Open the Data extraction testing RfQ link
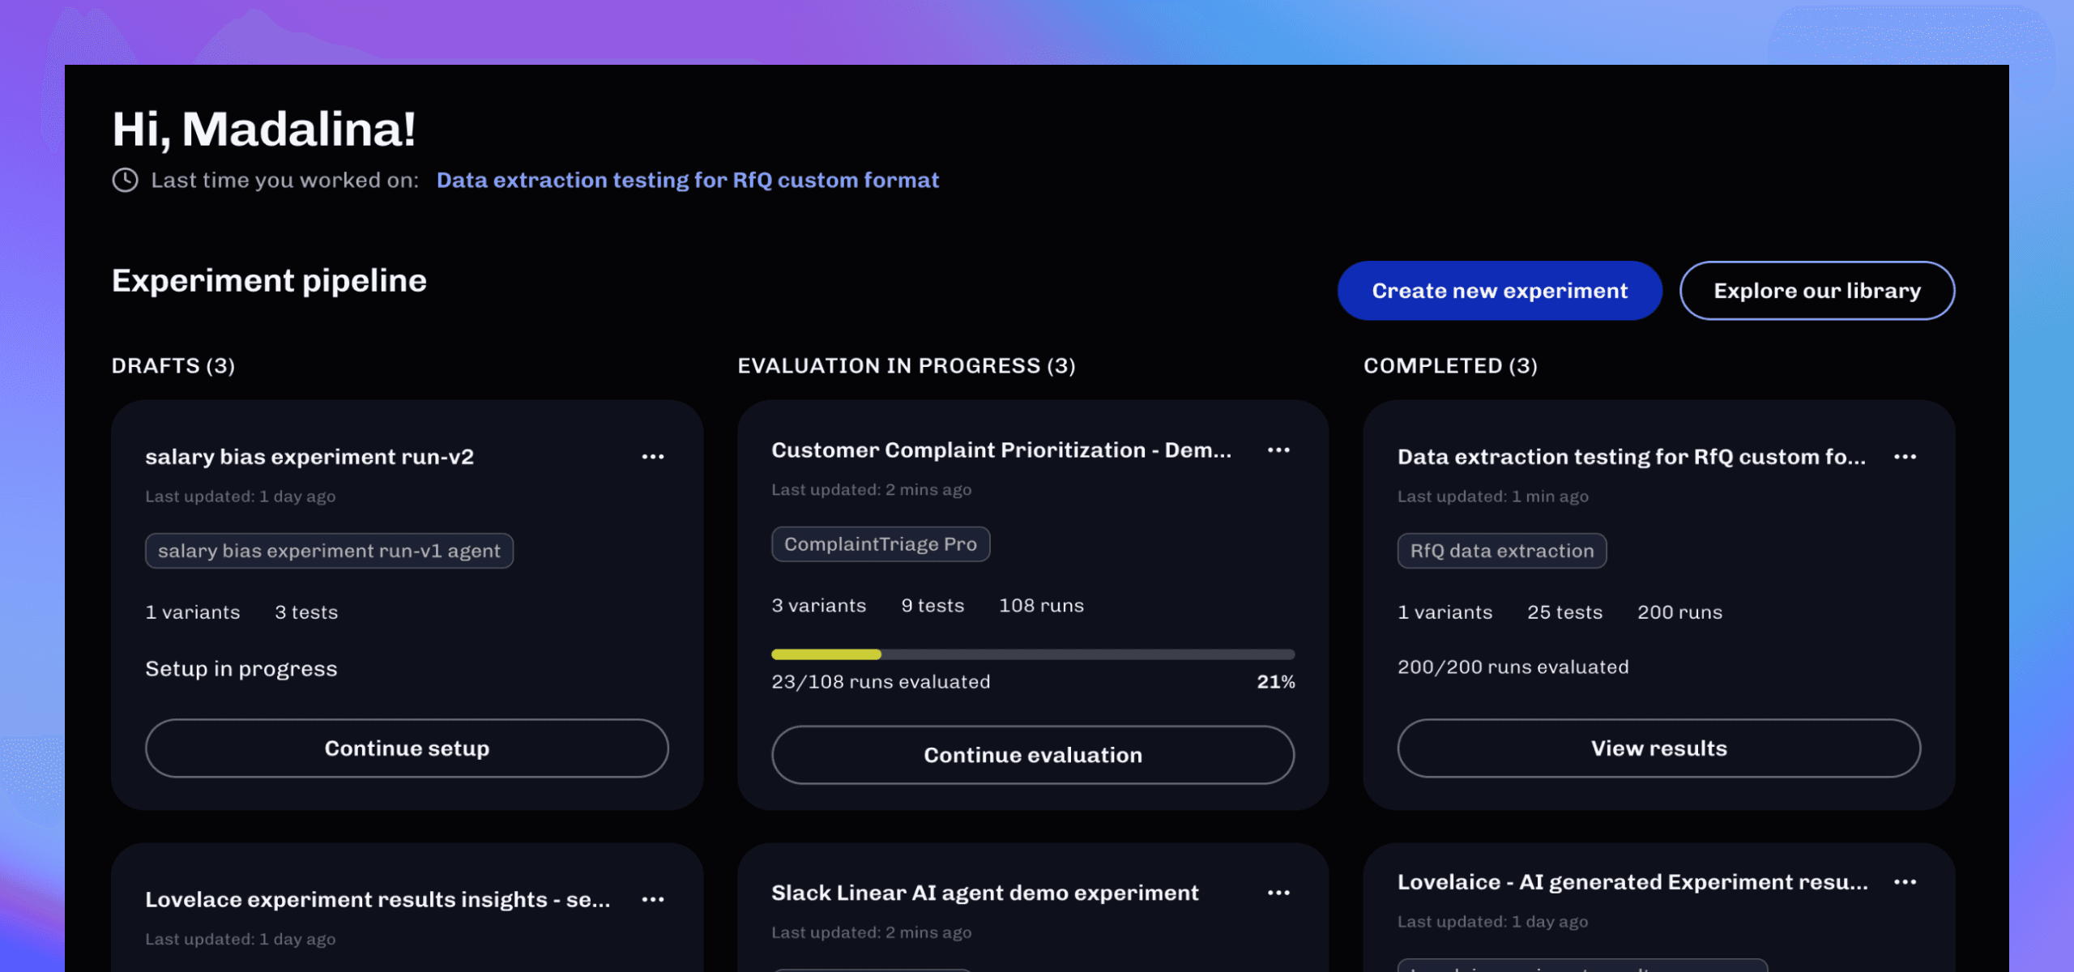 point(687,180)
